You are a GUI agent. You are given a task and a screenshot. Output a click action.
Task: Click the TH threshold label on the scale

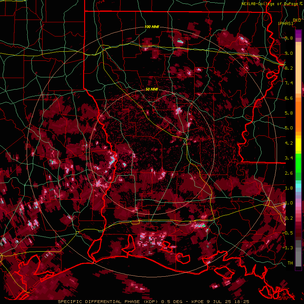click(290, 263)
